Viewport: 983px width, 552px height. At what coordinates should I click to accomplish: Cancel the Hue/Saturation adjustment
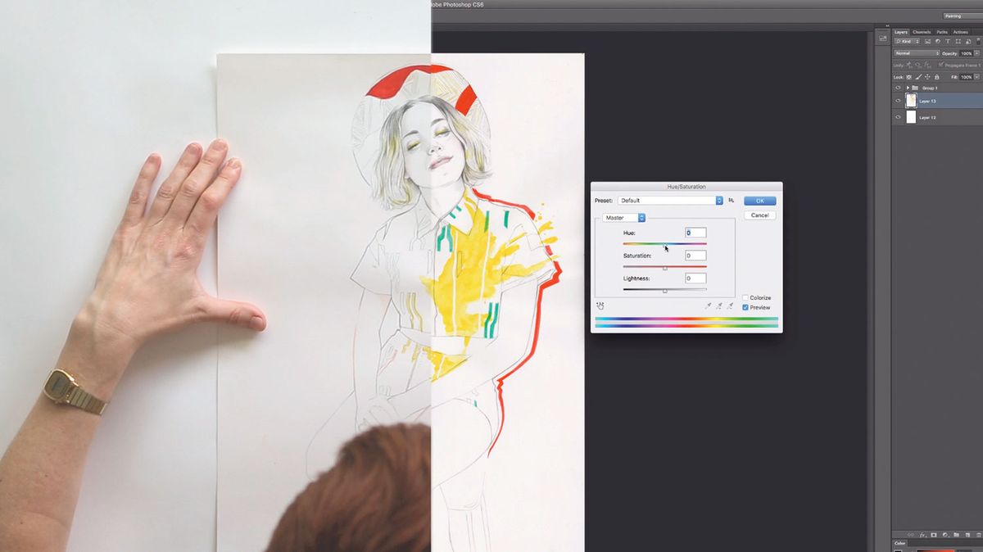[759, 215]
